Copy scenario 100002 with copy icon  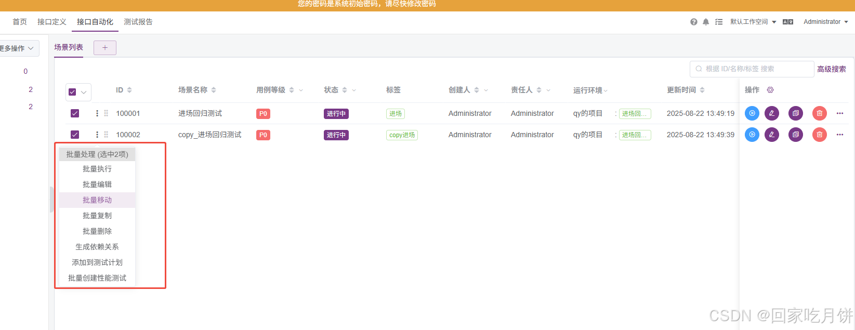point(796,135)
